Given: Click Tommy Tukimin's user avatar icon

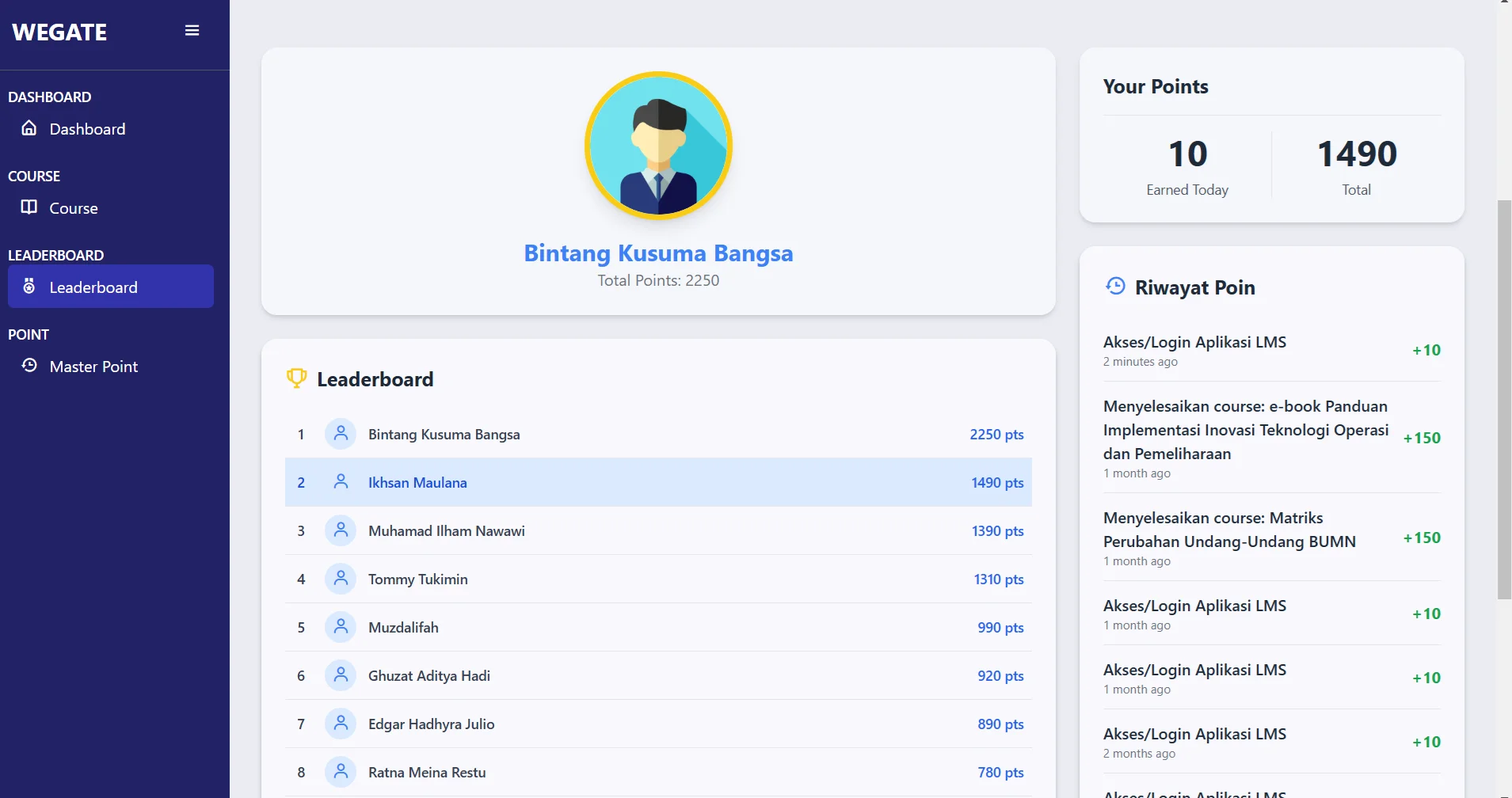Looking at the screenshot, I should tap(341, 579).
